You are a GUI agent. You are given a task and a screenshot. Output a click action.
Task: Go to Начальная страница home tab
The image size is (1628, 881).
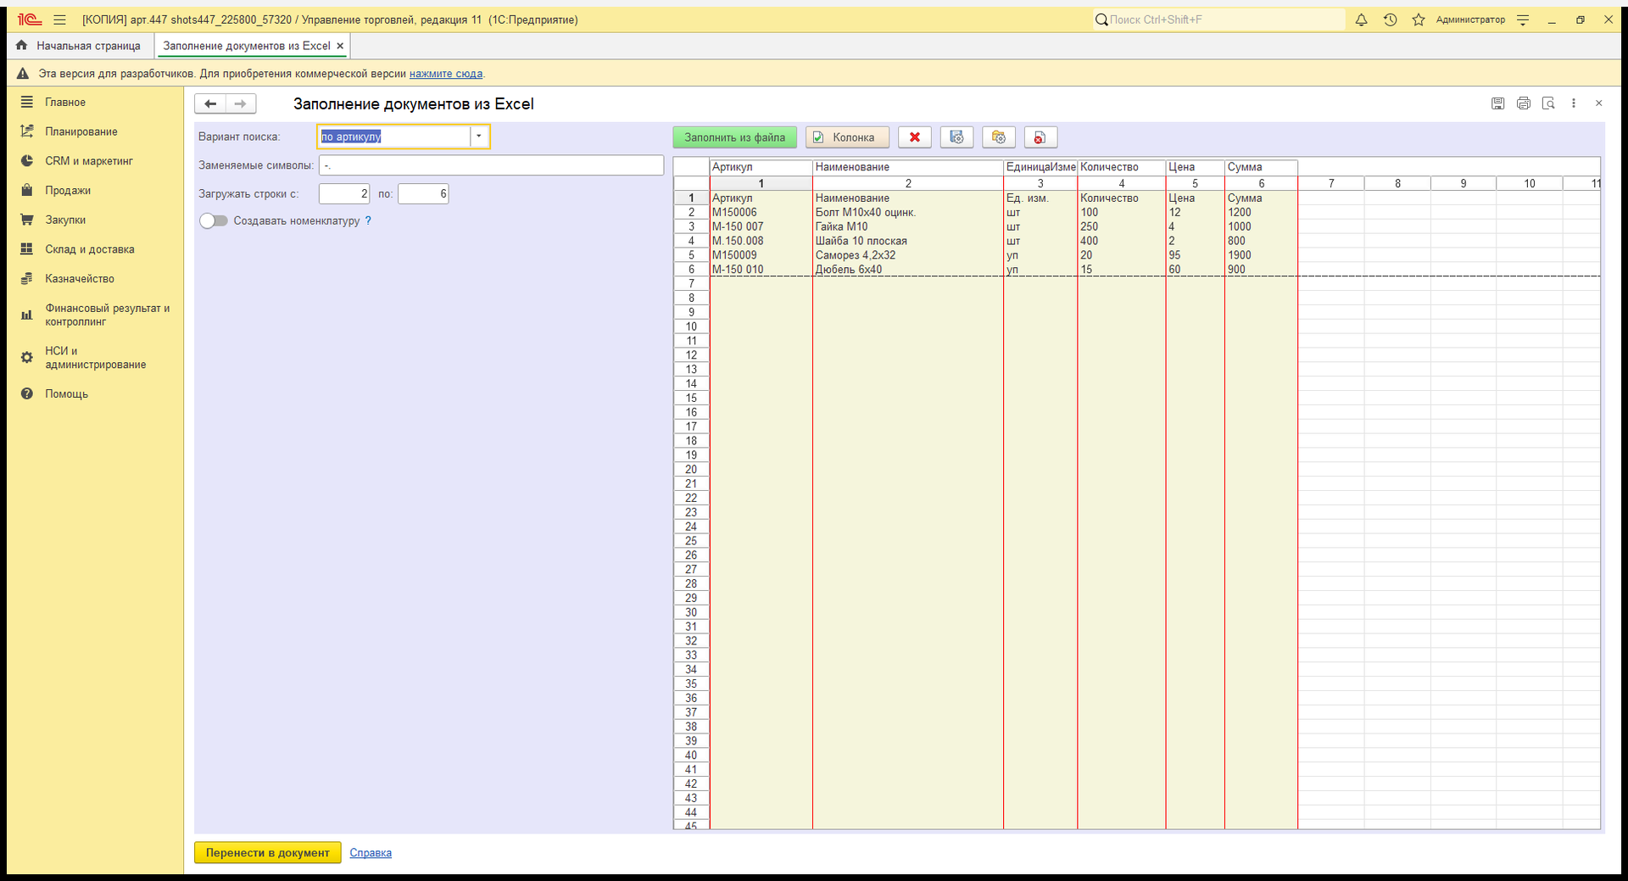80,46
